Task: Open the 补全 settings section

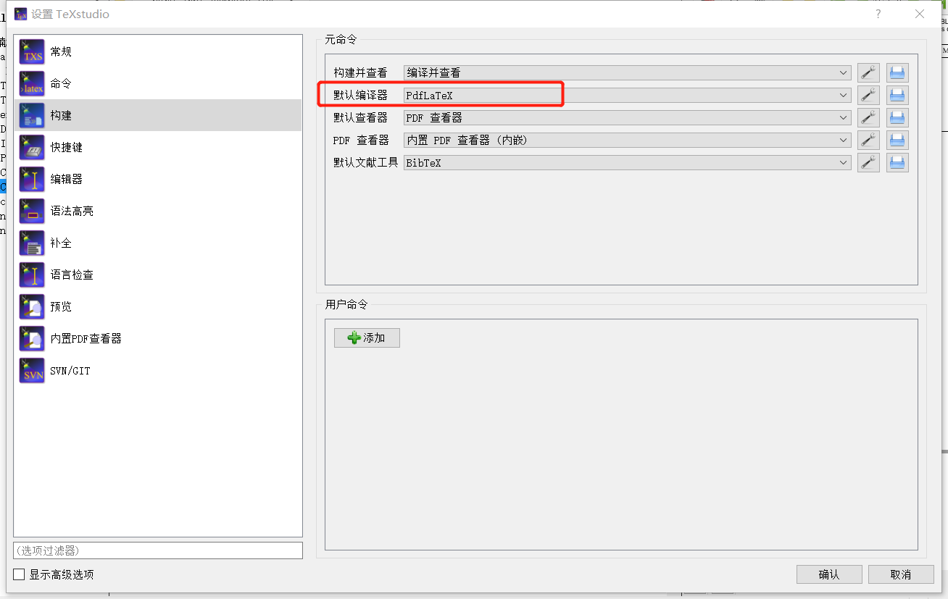Action: click(x=61, y=242)
